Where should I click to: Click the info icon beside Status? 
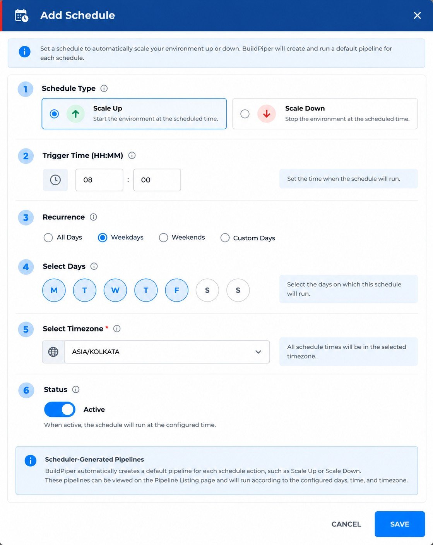76,390
